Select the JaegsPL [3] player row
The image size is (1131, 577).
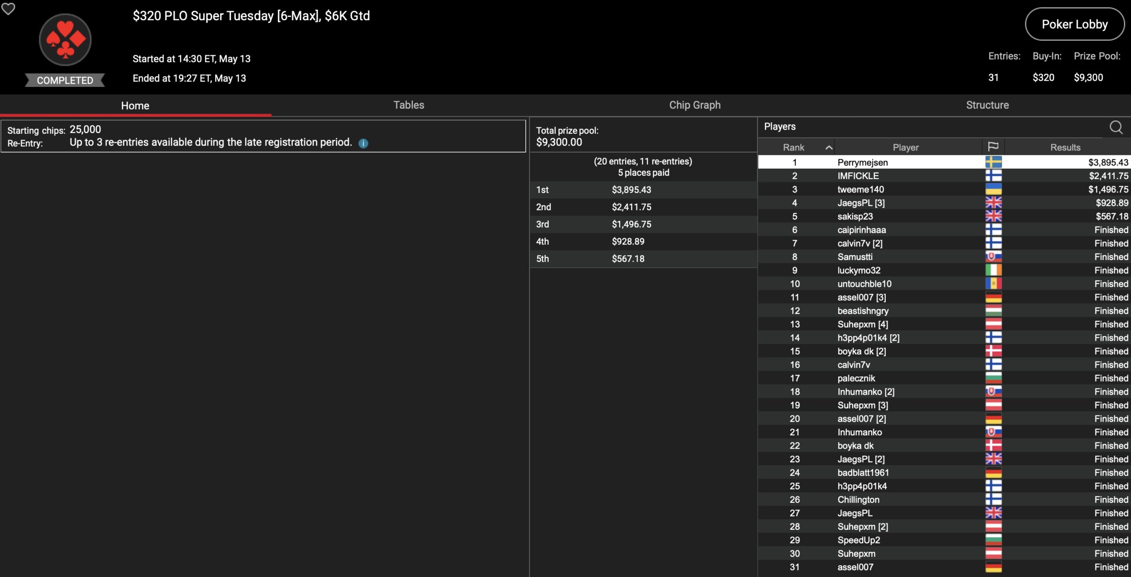click(x=861, y=203)
